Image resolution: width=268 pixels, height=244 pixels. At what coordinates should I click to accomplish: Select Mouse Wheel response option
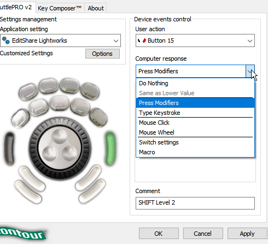tap(195, 132)
